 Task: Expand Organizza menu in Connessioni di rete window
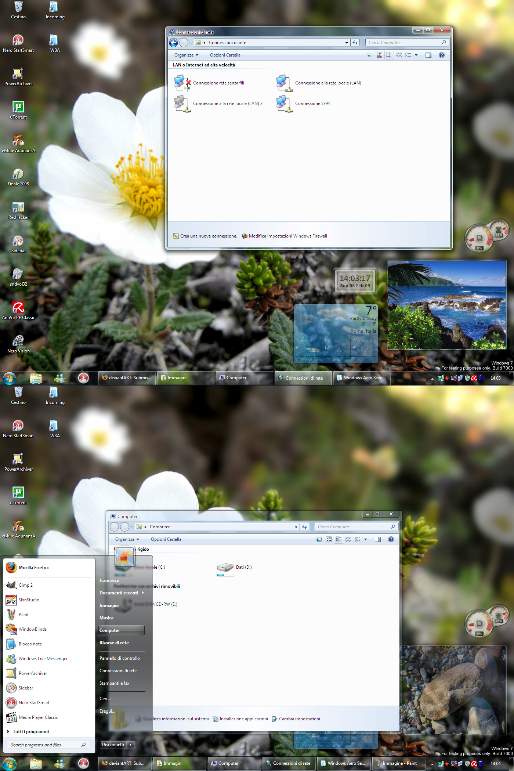coord(186,55)
